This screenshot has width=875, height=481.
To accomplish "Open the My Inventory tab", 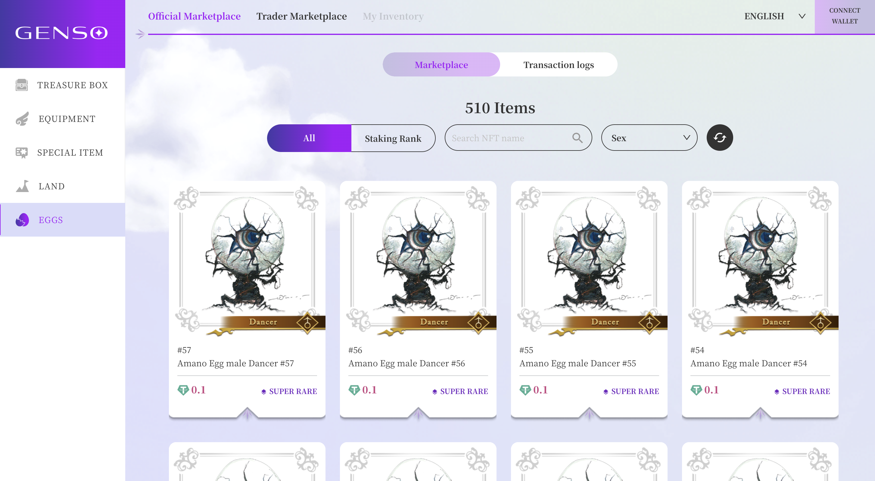I will pos(393,16).
